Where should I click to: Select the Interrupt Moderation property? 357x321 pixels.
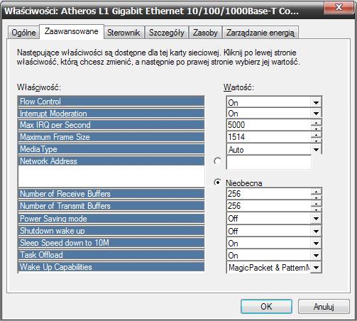click(x=111, y=114)
